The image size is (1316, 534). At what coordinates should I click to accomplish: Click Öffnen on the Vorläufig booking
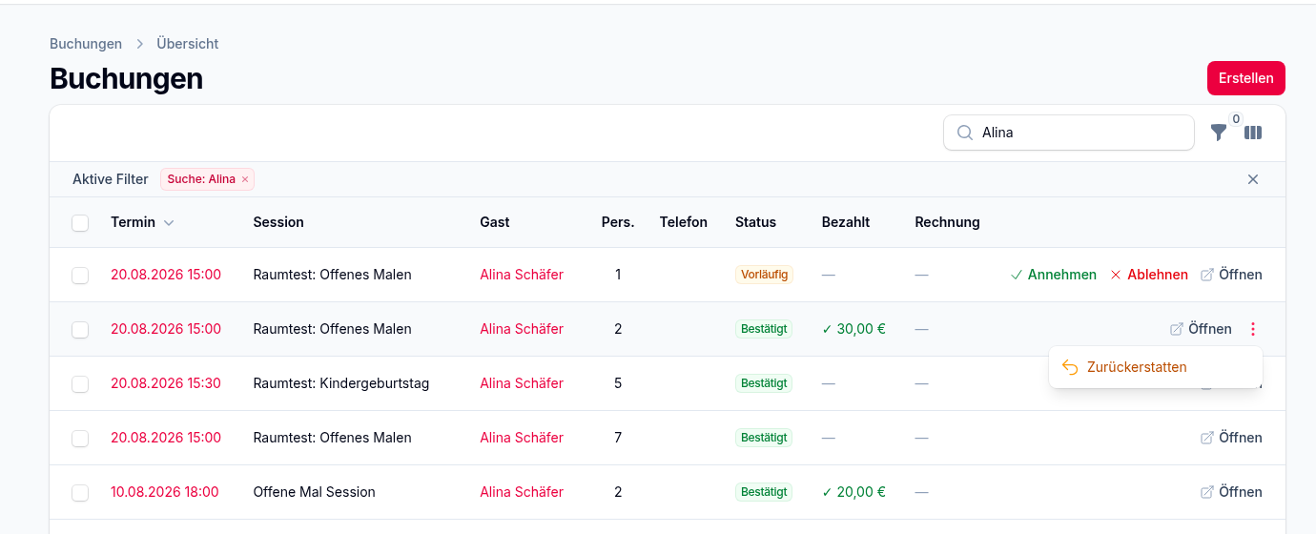(x=1231, y=275)
